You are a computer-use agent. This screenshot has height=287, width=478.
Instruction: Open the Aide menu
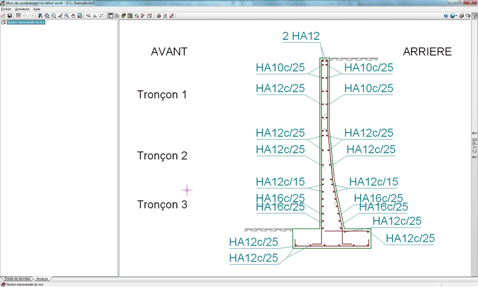point(37,9)
